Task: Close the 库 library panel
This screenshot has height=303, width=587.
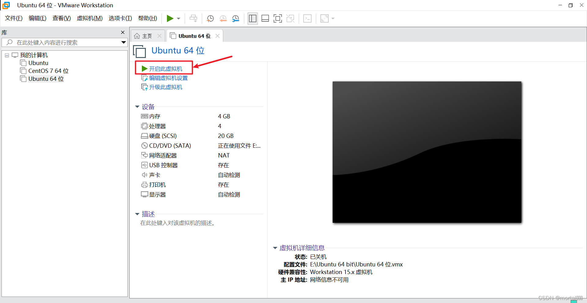Action: (x=123, y=32)
